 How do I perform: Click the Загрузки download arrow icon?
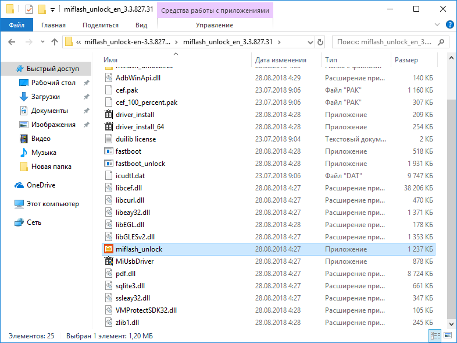click(24, 97)
